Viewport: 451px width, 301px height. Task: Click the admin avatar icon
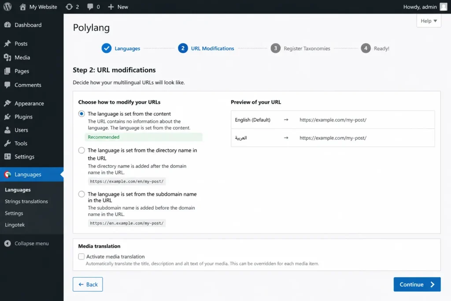click(443, 7)
